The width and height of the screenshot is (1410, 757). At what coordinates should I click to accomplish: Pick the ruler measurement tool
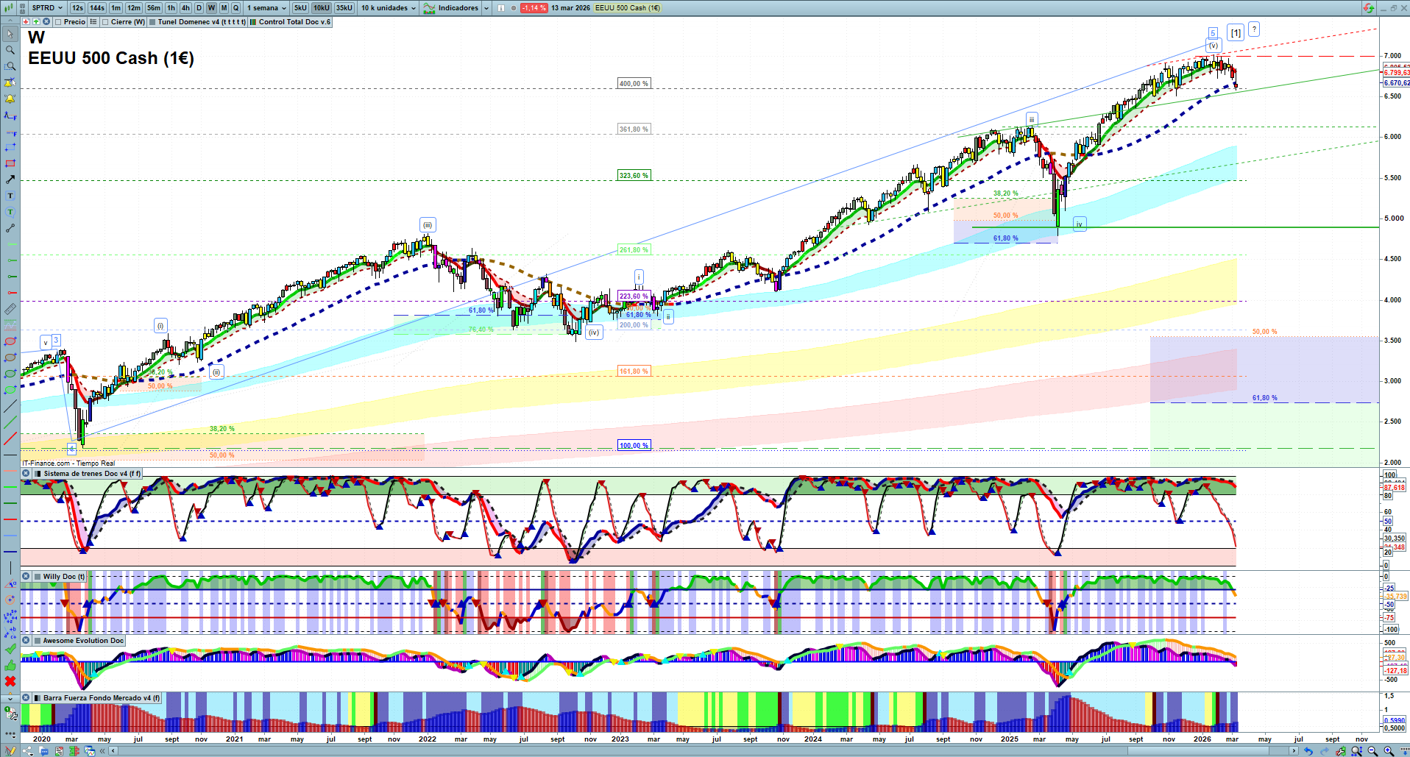(10, 309)
